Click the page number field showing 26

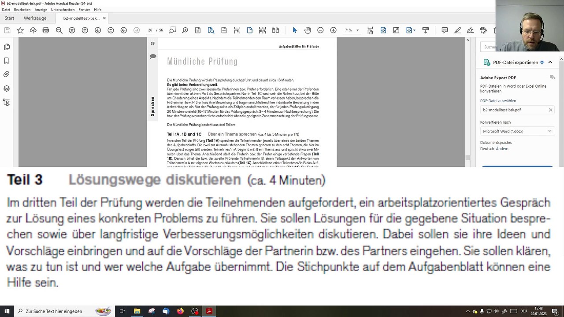pyautogui.click(x=150, y=30)
